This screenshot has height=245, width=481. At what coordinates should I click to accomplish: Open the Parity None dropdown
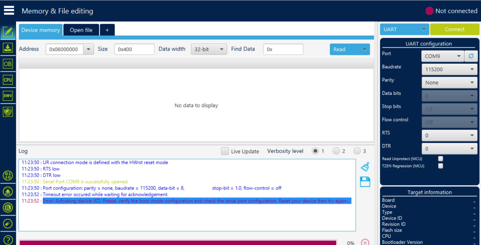pyautogui.click(x=449, y=82)
